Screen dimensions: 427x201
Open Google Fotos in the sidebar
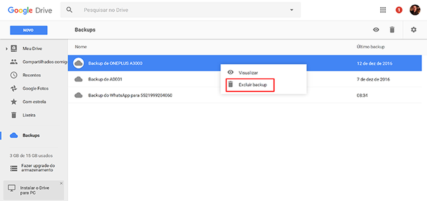tap(35, 88)
